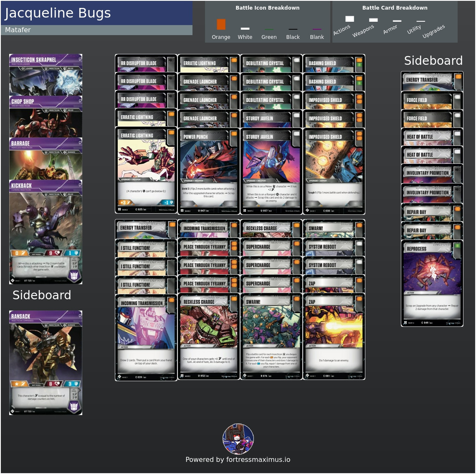The image size is (476, 474).
Task: Click the fully shown Zap card artwork
Action: pos(334,326)
